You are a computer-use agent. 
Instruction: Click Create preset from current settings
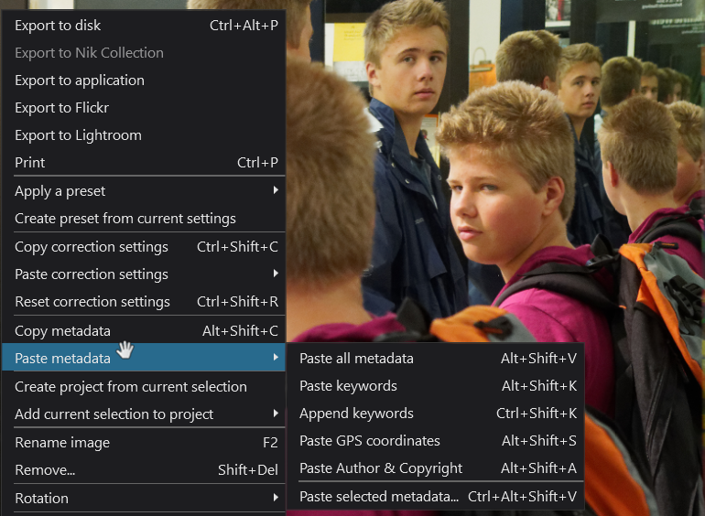(x=144, y=219)
